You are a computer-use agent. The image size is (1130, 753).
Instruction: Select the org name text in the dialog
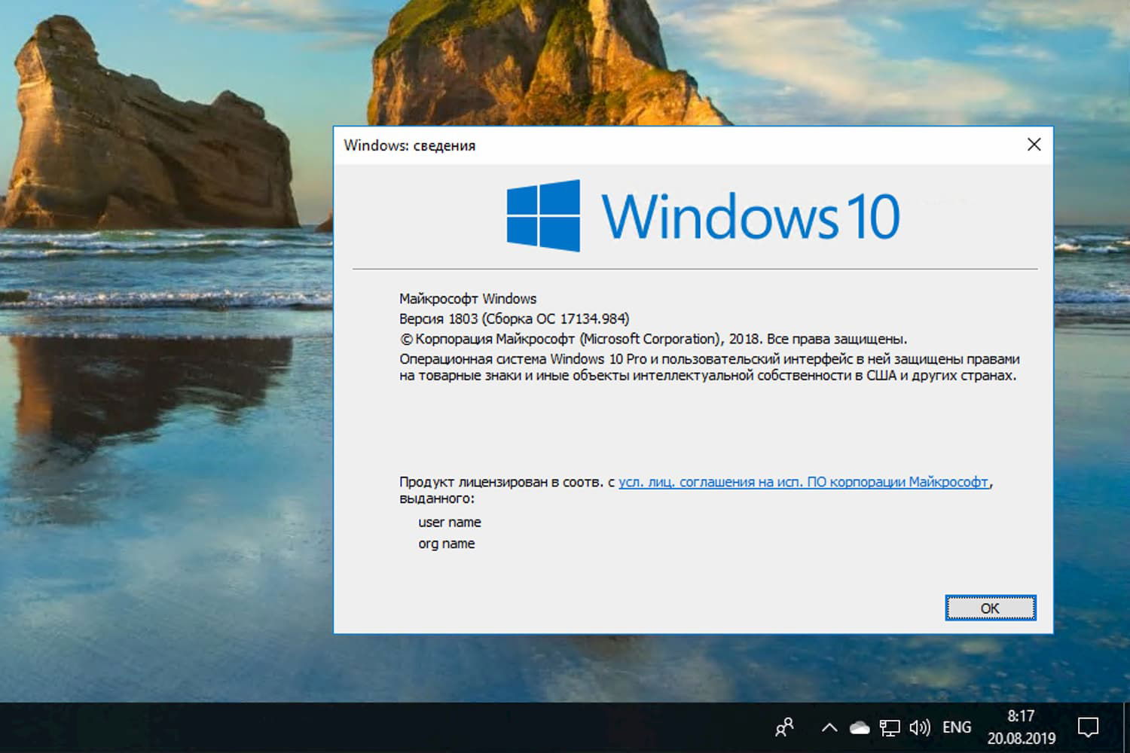(x=447, y=543)
